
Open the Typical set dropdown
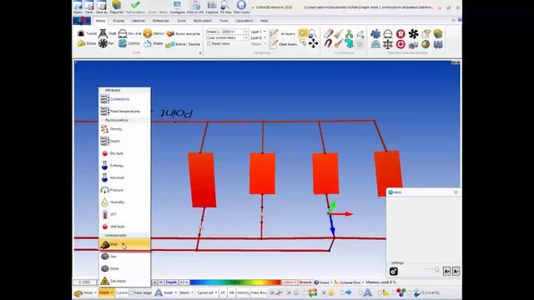coord(207,292)
